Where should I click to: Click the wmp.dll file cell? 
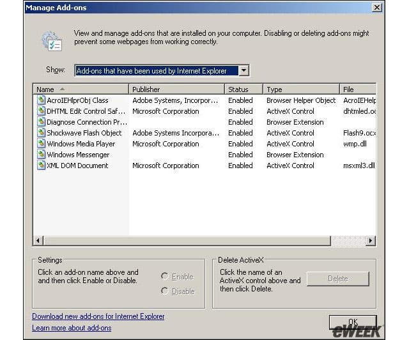(355, 144)
